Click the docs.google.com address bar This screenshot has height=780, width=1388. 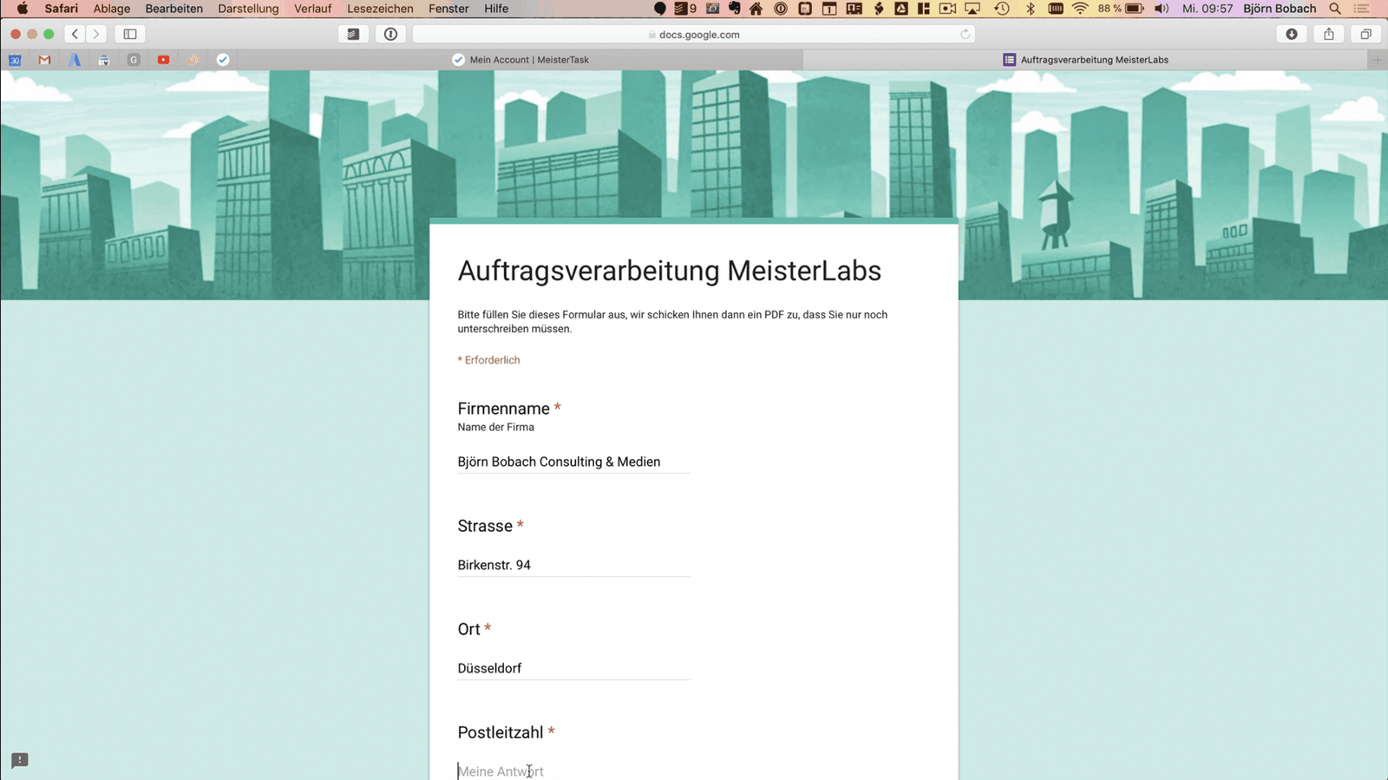(x=694, y=35)
